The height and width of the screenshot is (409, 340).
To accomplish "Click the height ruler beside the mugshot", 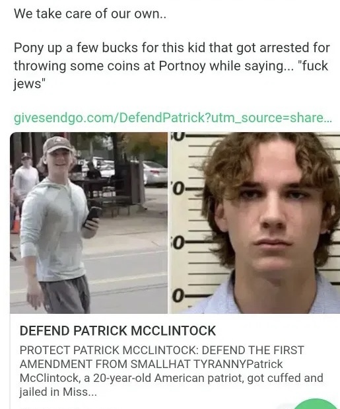I will coord(186,223).
